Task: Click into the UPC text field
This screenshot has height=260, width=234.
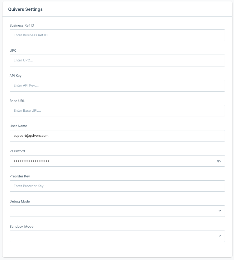Action: coord(117,61)
